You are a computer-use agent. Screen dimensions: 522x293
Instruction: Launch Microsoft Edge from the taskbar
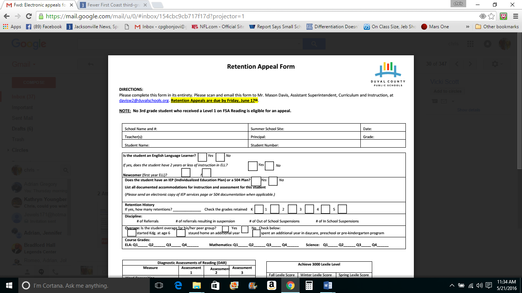tap(178, 285)
